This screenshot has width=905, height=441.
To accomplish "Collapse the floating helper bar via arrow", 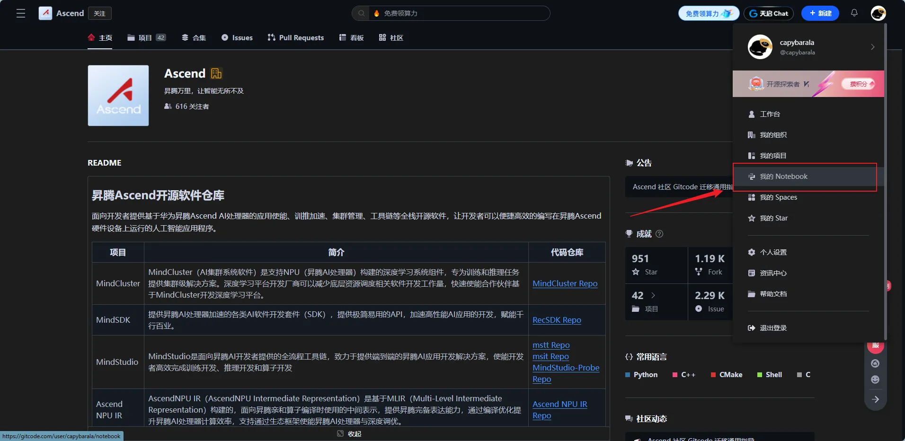I will 876,399.
